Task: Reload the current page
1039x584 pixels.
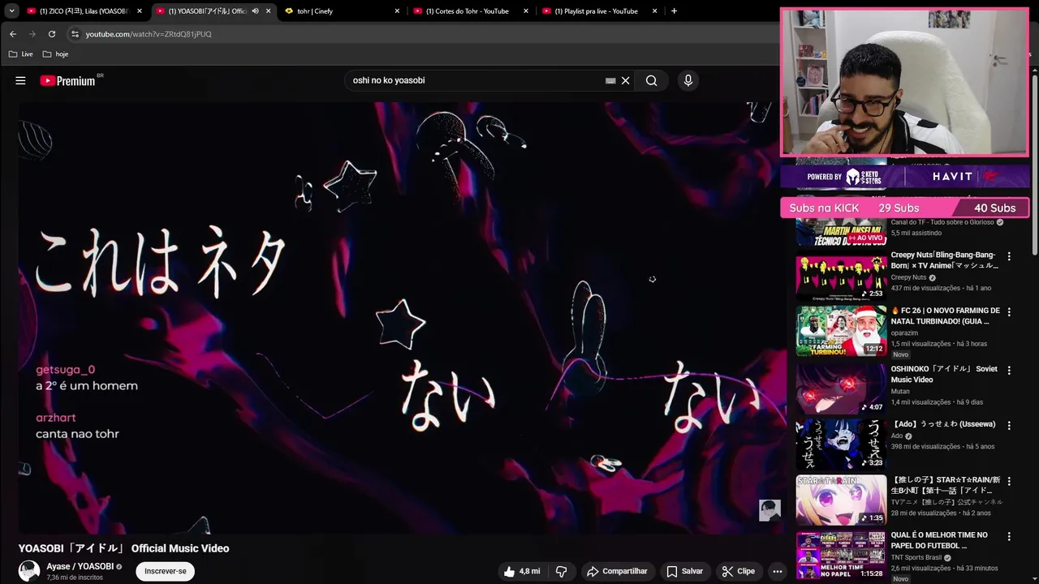Action: [x=52, y=34]
